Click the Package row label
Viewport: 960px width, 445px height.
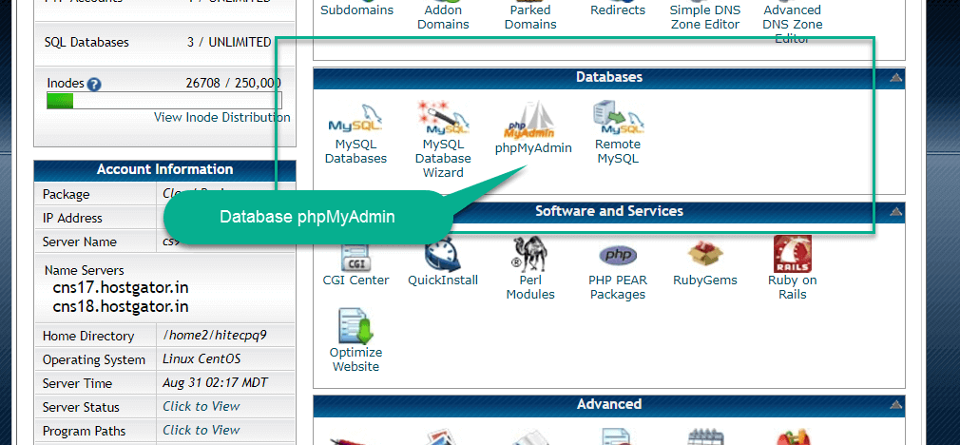click(x=67, y=195)
